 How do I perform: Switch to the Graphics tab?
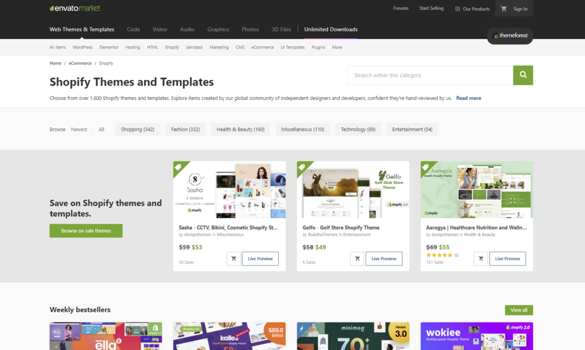pos(220,29)
